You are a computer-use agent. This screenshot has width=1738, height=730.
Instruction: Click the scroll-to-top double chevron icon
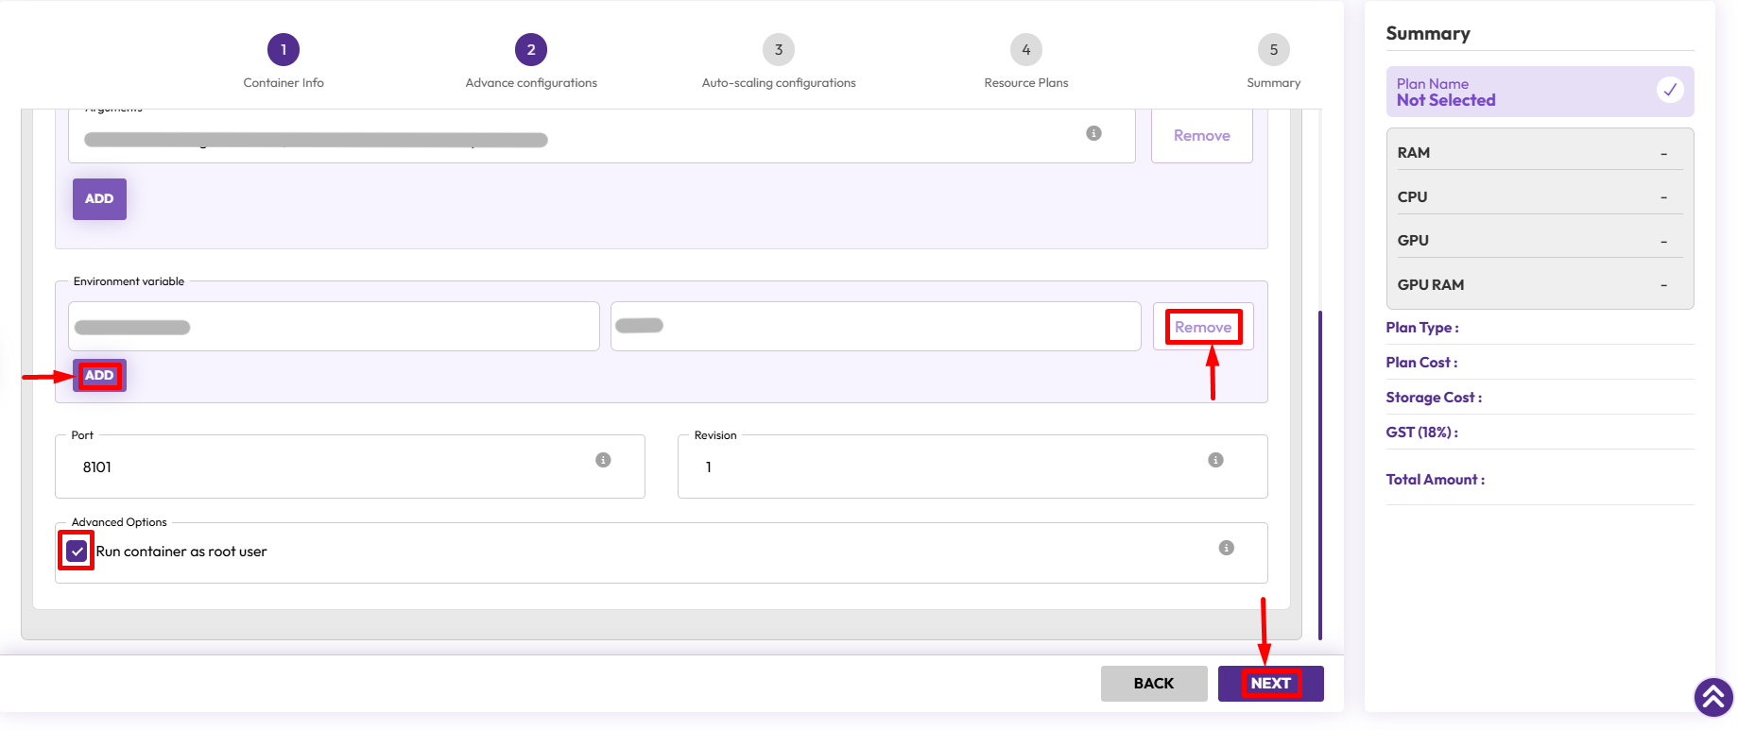click(1712, 698)
